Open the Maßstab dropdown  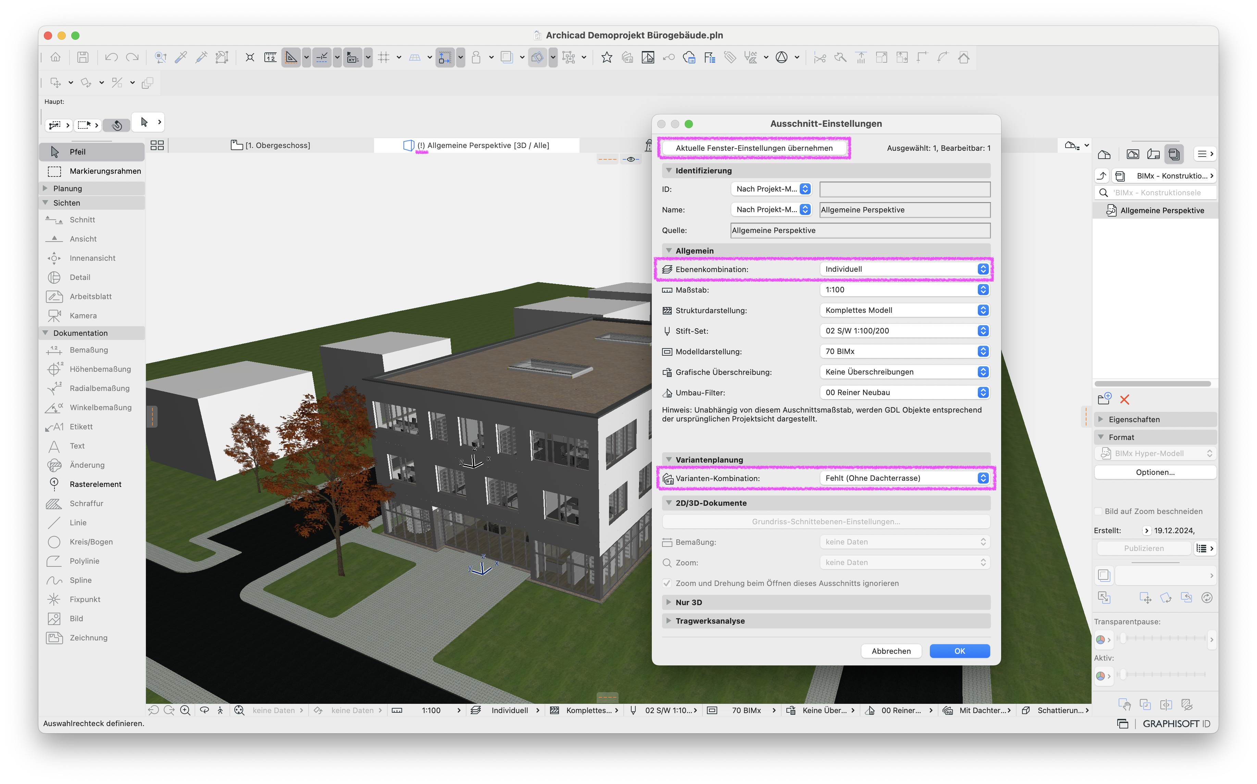[904, 290]
